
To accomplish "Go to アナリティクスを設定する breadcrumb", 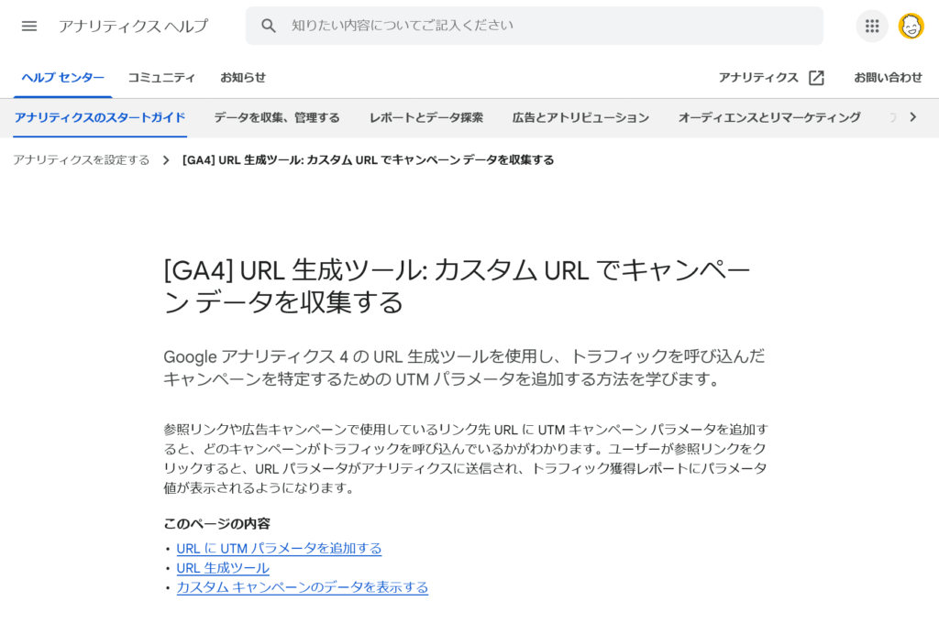I will click(82, 160).
